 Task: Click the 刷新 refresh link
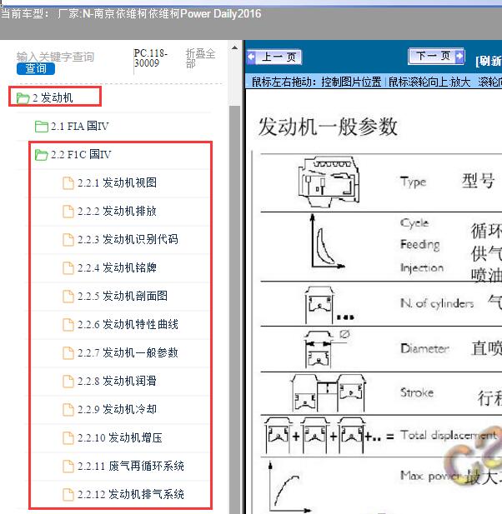[x=489, y=61]
